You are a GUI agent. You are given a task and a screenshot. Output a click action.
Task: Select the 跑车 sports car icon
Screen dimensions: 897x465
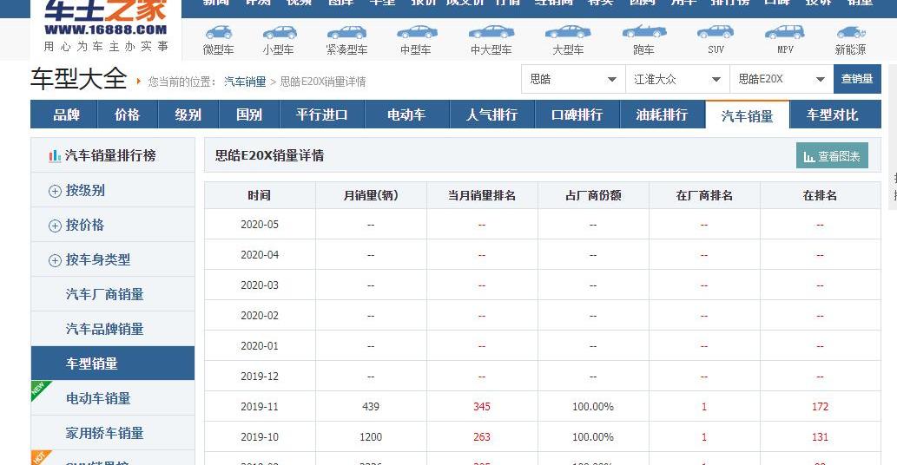click(644, 32)
